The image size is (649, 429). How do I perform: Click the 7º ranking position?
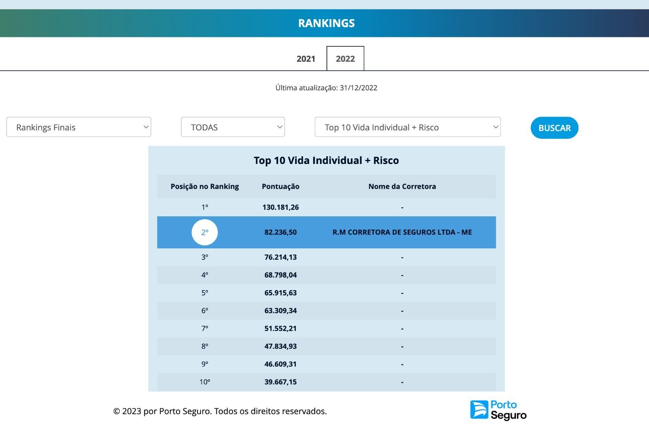tap(205, 328)
